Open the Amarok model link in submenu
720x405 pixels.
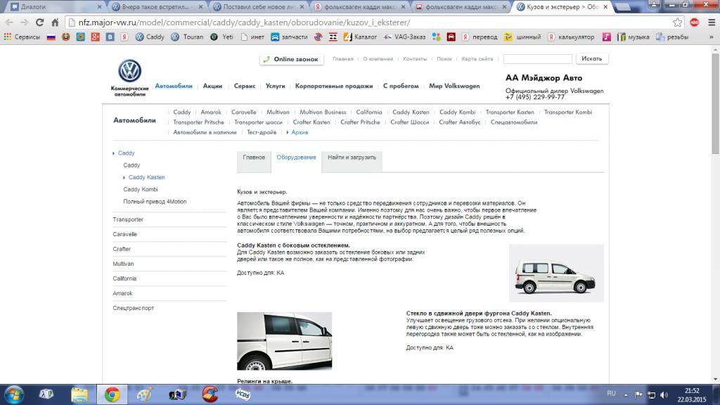pyautogui.click(x=211, y=112)
